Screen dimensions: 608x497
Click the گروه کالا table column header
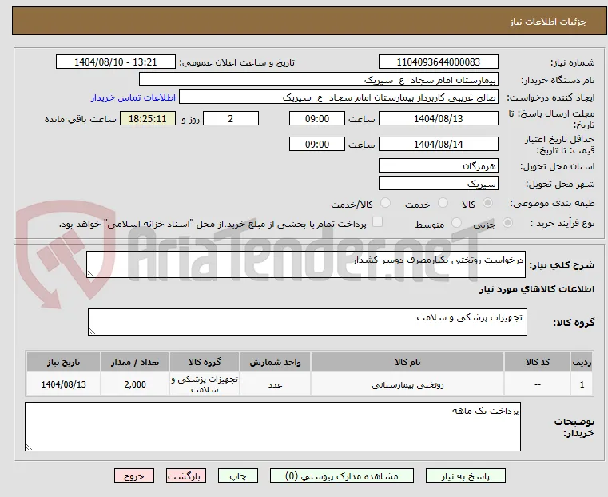205,362
